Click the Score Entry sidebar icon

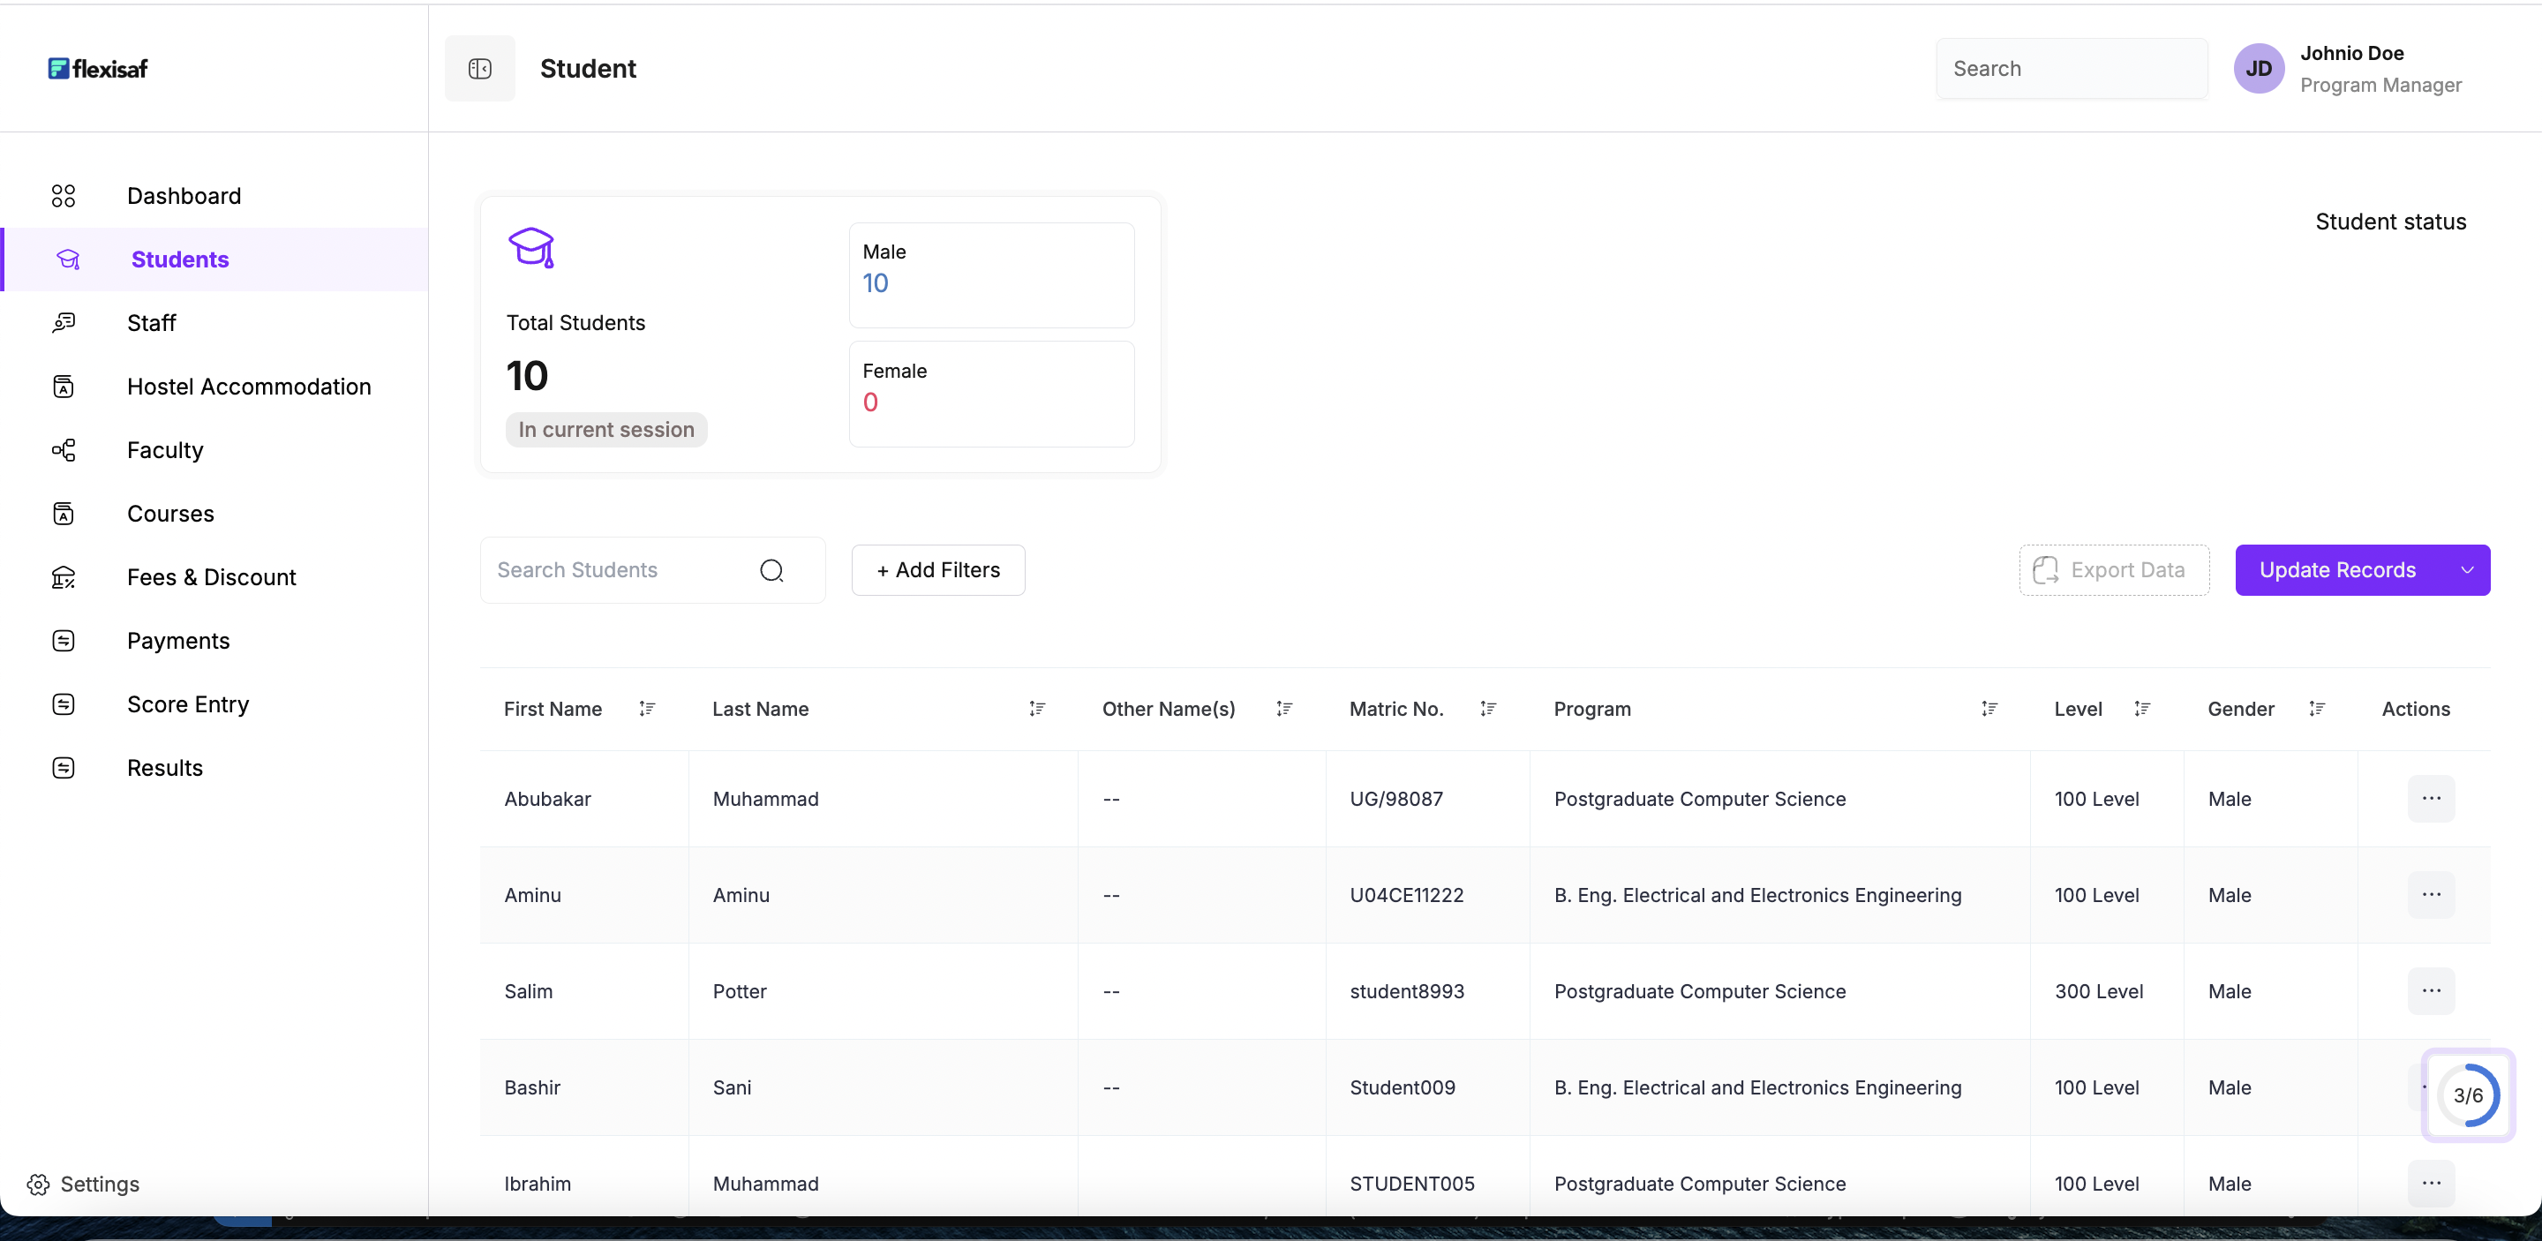coord(64,704)
